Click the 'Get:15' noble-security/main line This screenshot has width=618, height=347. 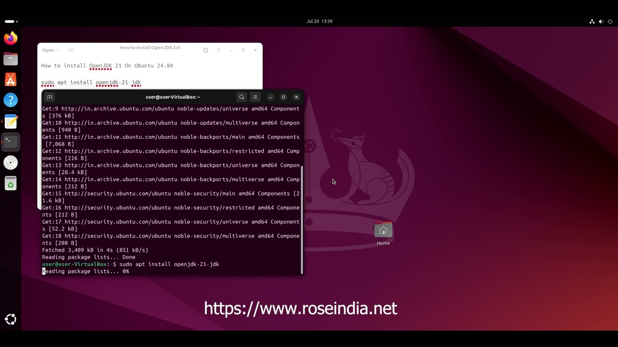171,197
